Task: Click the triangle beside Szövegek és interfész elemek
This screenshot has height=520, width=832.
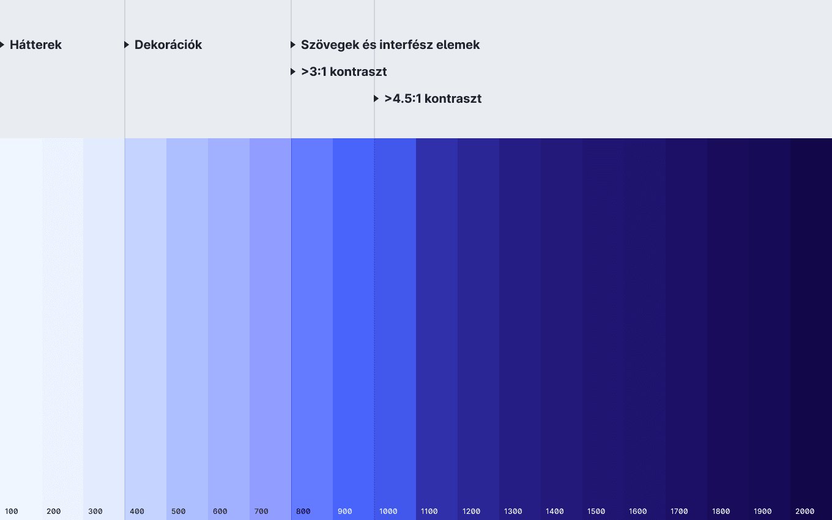Action: (x=293, y=45)
